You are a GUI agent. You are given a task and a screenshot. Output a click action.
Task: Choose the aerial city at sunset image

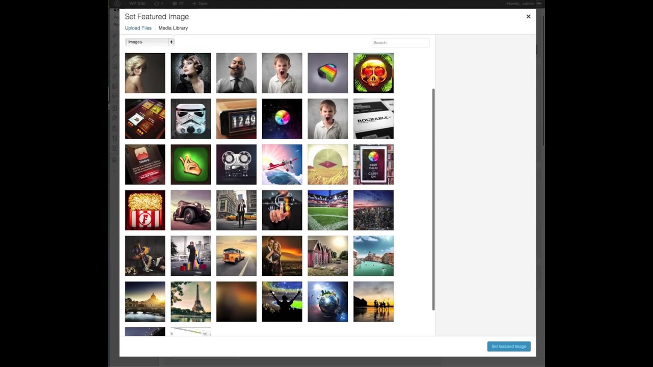(x=373, y=210)
